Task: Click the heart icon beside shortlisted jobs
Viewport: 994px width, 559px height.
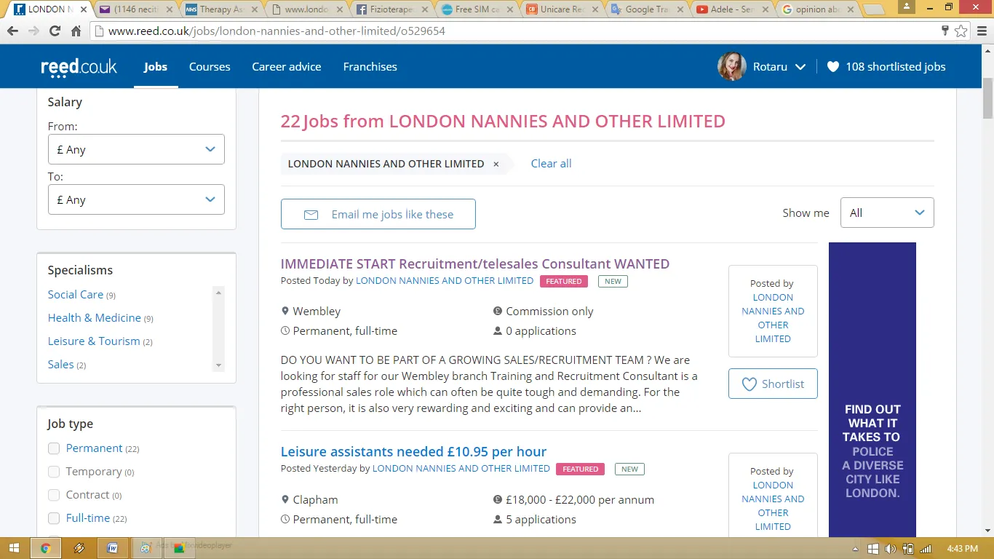Action: [x=833, y=66]
